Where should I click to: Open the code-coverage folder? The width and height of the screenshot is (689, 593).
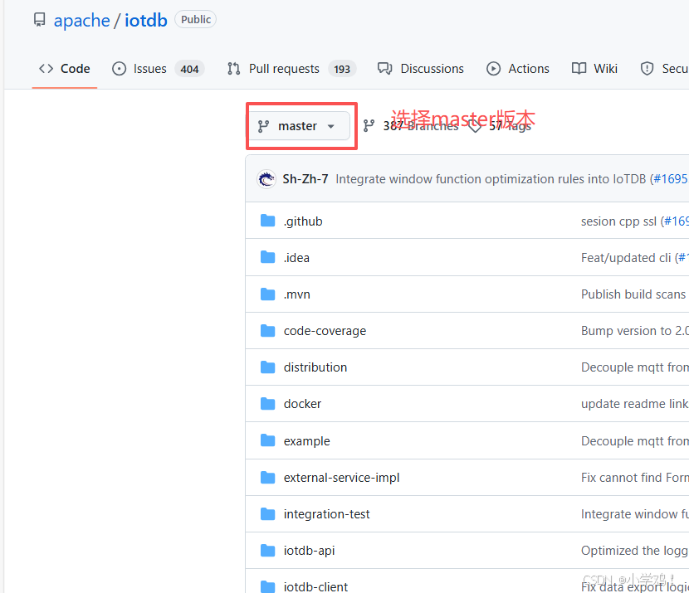[x=325, y=331]
